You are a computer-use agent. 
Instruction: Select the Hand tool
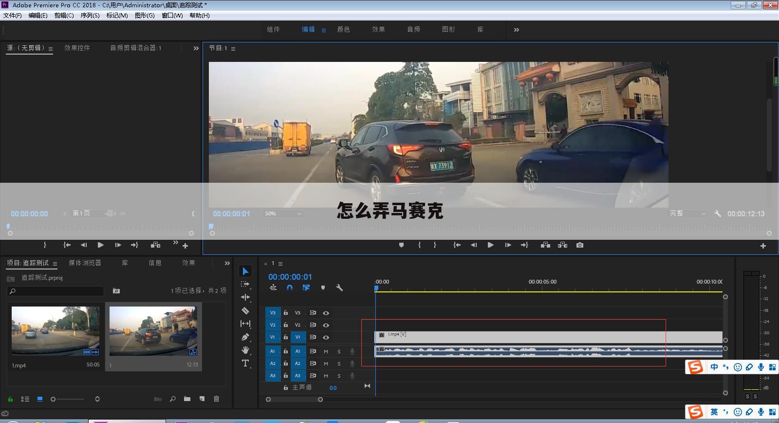point(245,350)
